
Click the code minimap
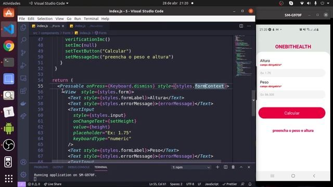(x=243, y=56)
